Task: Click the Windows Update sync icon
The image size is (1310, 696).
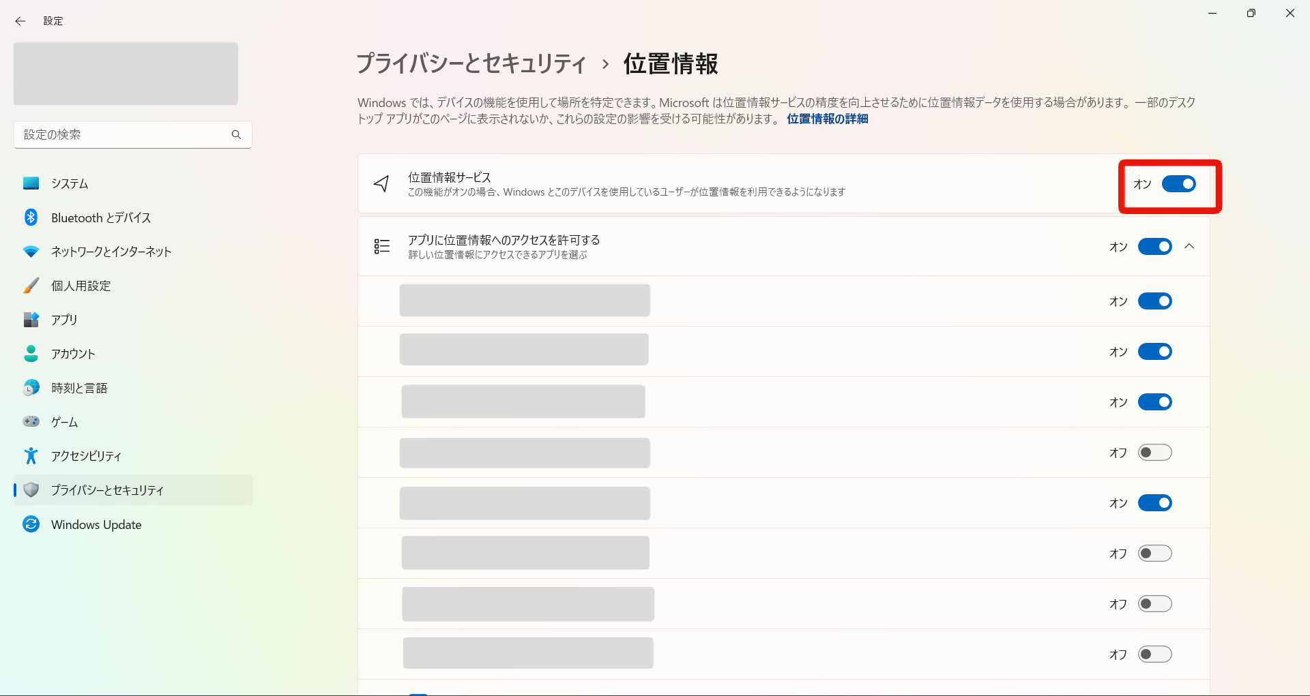Action: (31, 524)
